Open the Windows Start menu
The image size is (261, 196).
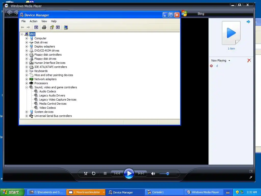(x=12, y=192)
